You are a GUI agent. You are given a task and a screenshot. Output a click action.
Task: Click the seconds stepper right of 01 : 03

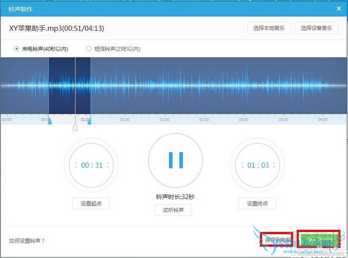point(274,165)
